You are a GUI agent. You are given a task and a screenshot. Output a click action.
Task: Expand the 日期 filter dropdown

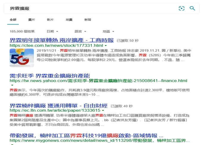click(52, 32)
